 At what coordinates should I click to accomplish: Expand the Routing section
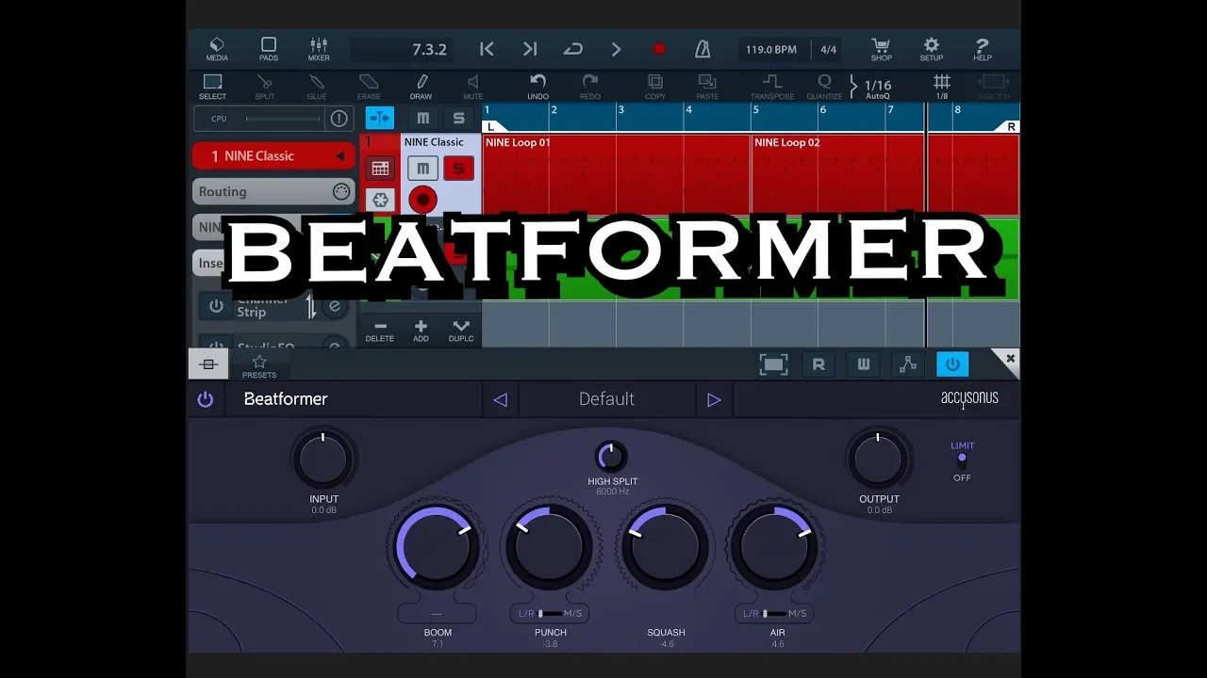point(273,191)
